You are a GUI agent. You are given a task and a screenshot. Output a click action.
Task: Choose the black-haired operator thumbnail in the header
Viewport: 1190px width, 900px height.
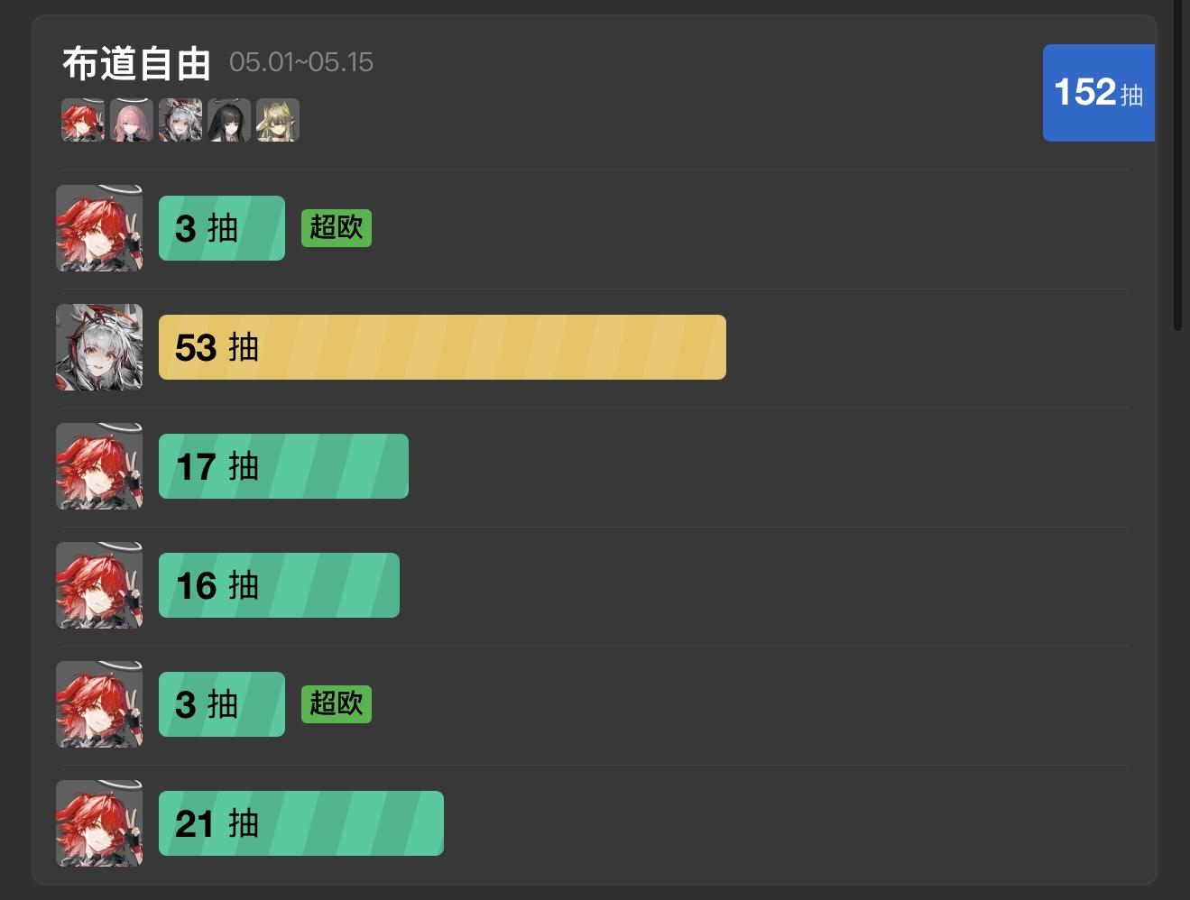pyautogui.click(x=229, y=120)
